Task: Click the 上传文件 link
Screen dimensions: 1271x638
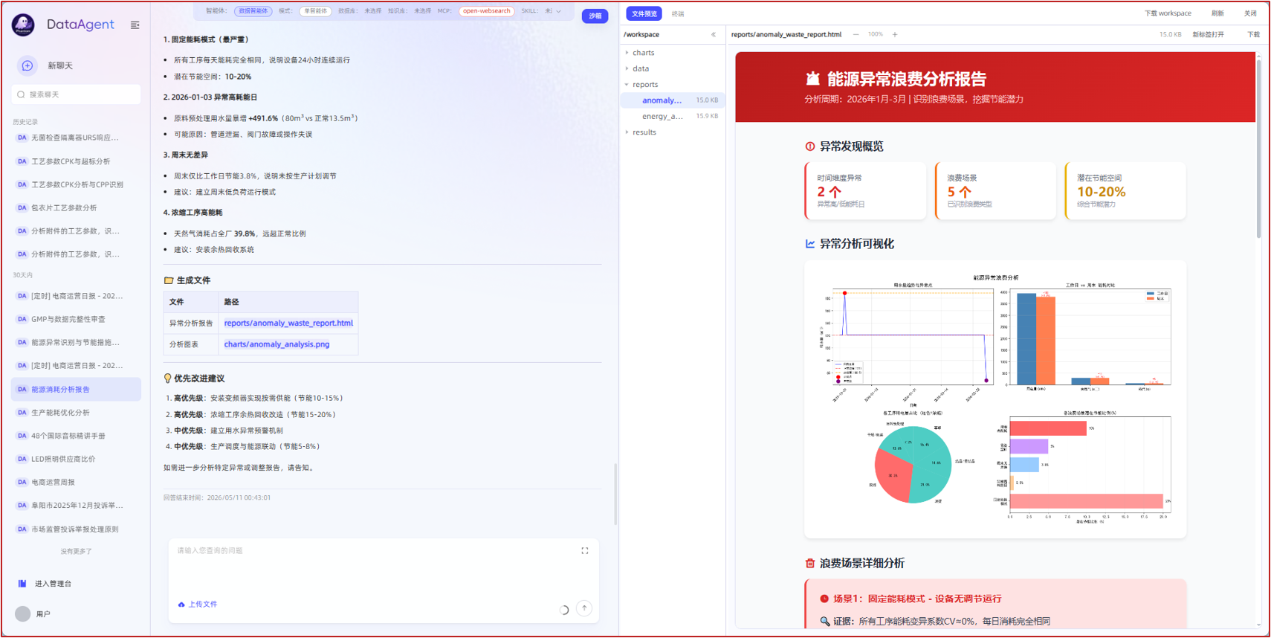Action: 202,605
